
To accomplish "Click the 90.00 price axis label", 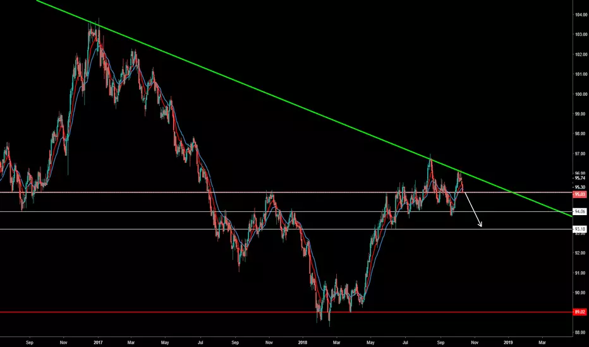I will (x=580, y=293).
